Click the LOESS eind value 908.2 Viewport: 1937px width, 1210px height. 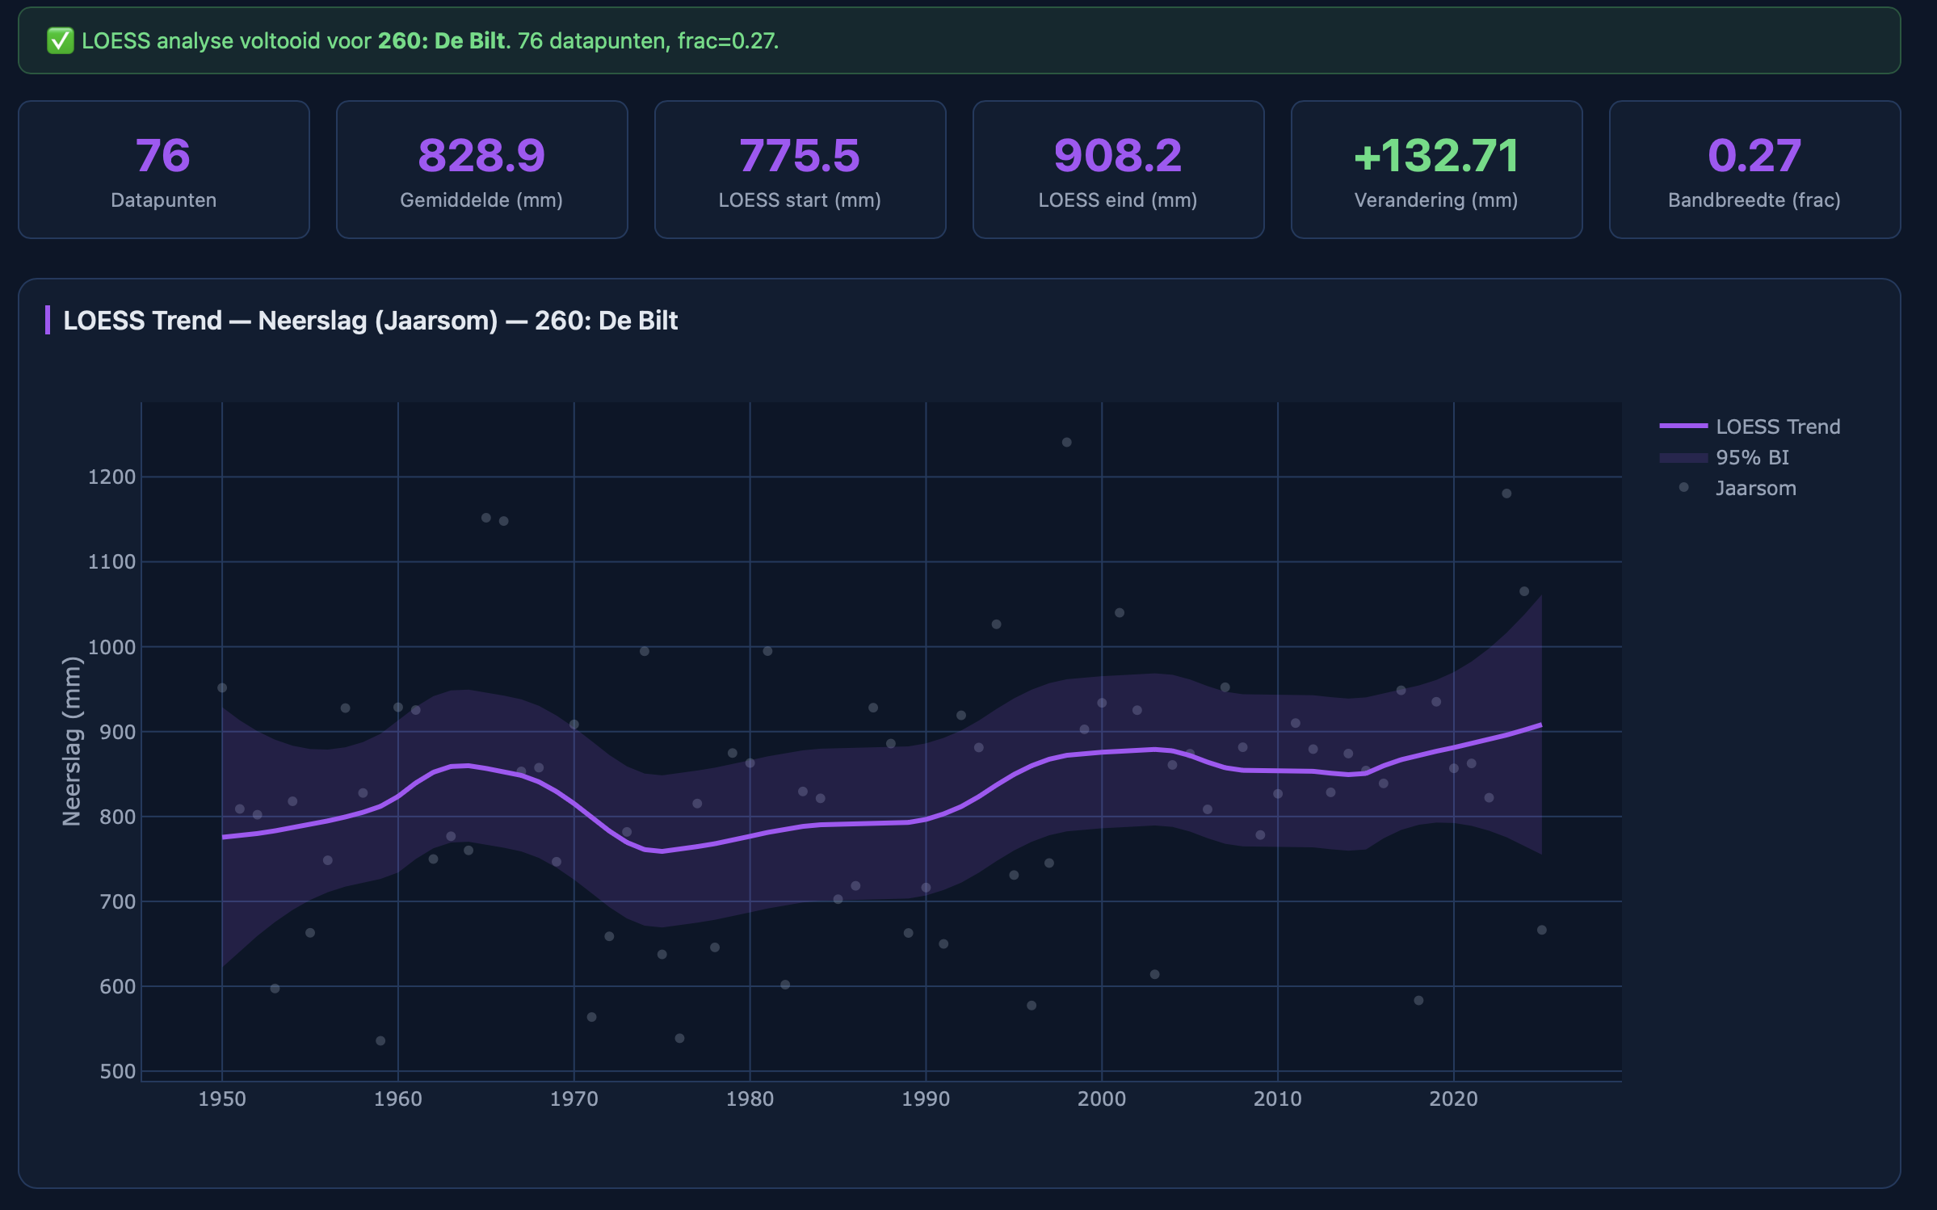click(1117, 155)
